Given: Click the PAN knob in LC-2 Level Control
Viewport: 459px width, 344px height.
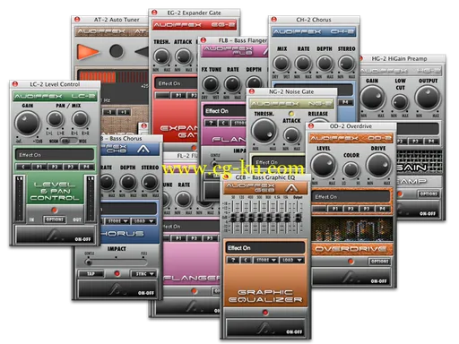Looking at the screenshot, I should coord(55,119).
